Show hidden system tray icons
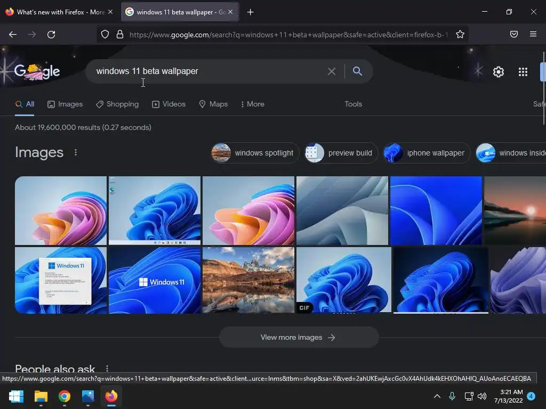 pos(437,396)
